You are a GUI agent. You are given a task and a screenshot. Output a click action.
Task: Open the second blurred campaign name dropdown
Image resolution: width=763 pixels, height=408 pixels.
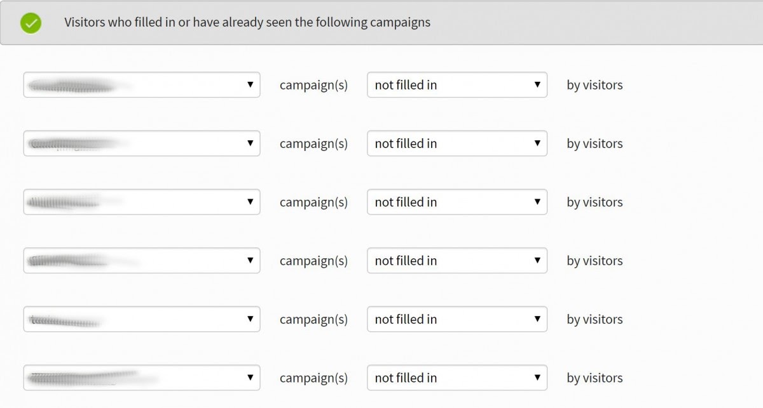[141, 143]
